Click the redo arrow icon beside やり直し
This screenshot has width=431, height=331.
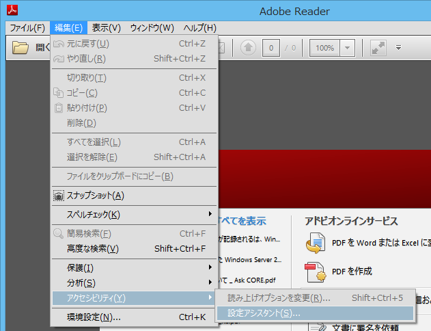click(59, 59)
